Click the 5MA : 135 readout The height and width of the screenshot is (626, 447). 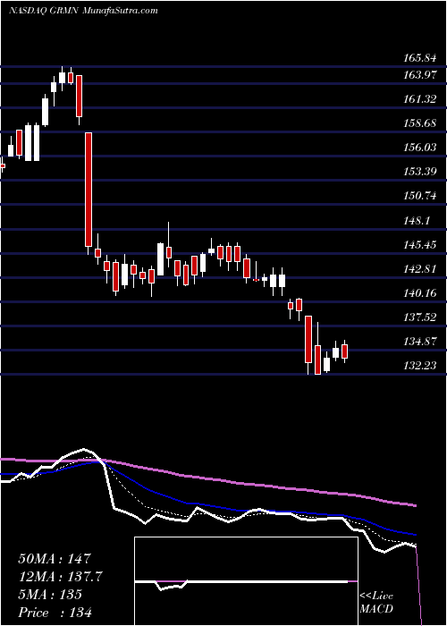click(50, 595)
